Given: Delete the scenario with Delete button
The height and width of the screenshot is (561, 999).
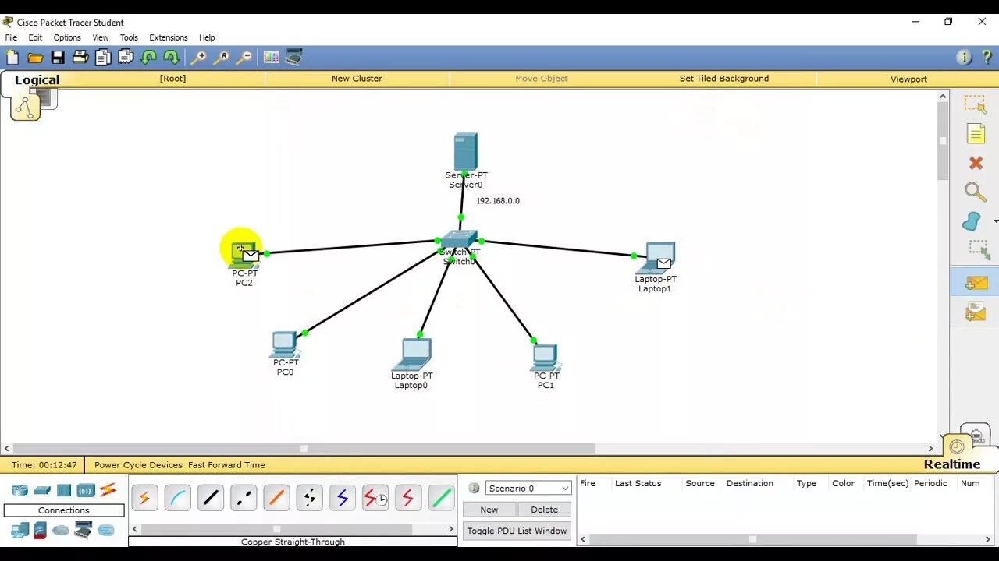Looking at the screenshot, I should pos(544,510).
